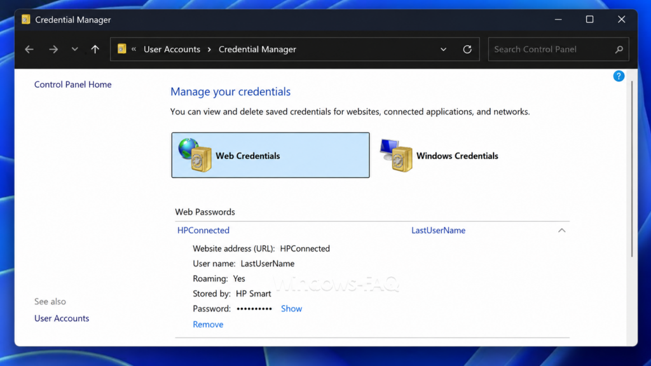Viewport: 651px width, 366px height.
Task: Click the masked password dots
Action: 254,309
